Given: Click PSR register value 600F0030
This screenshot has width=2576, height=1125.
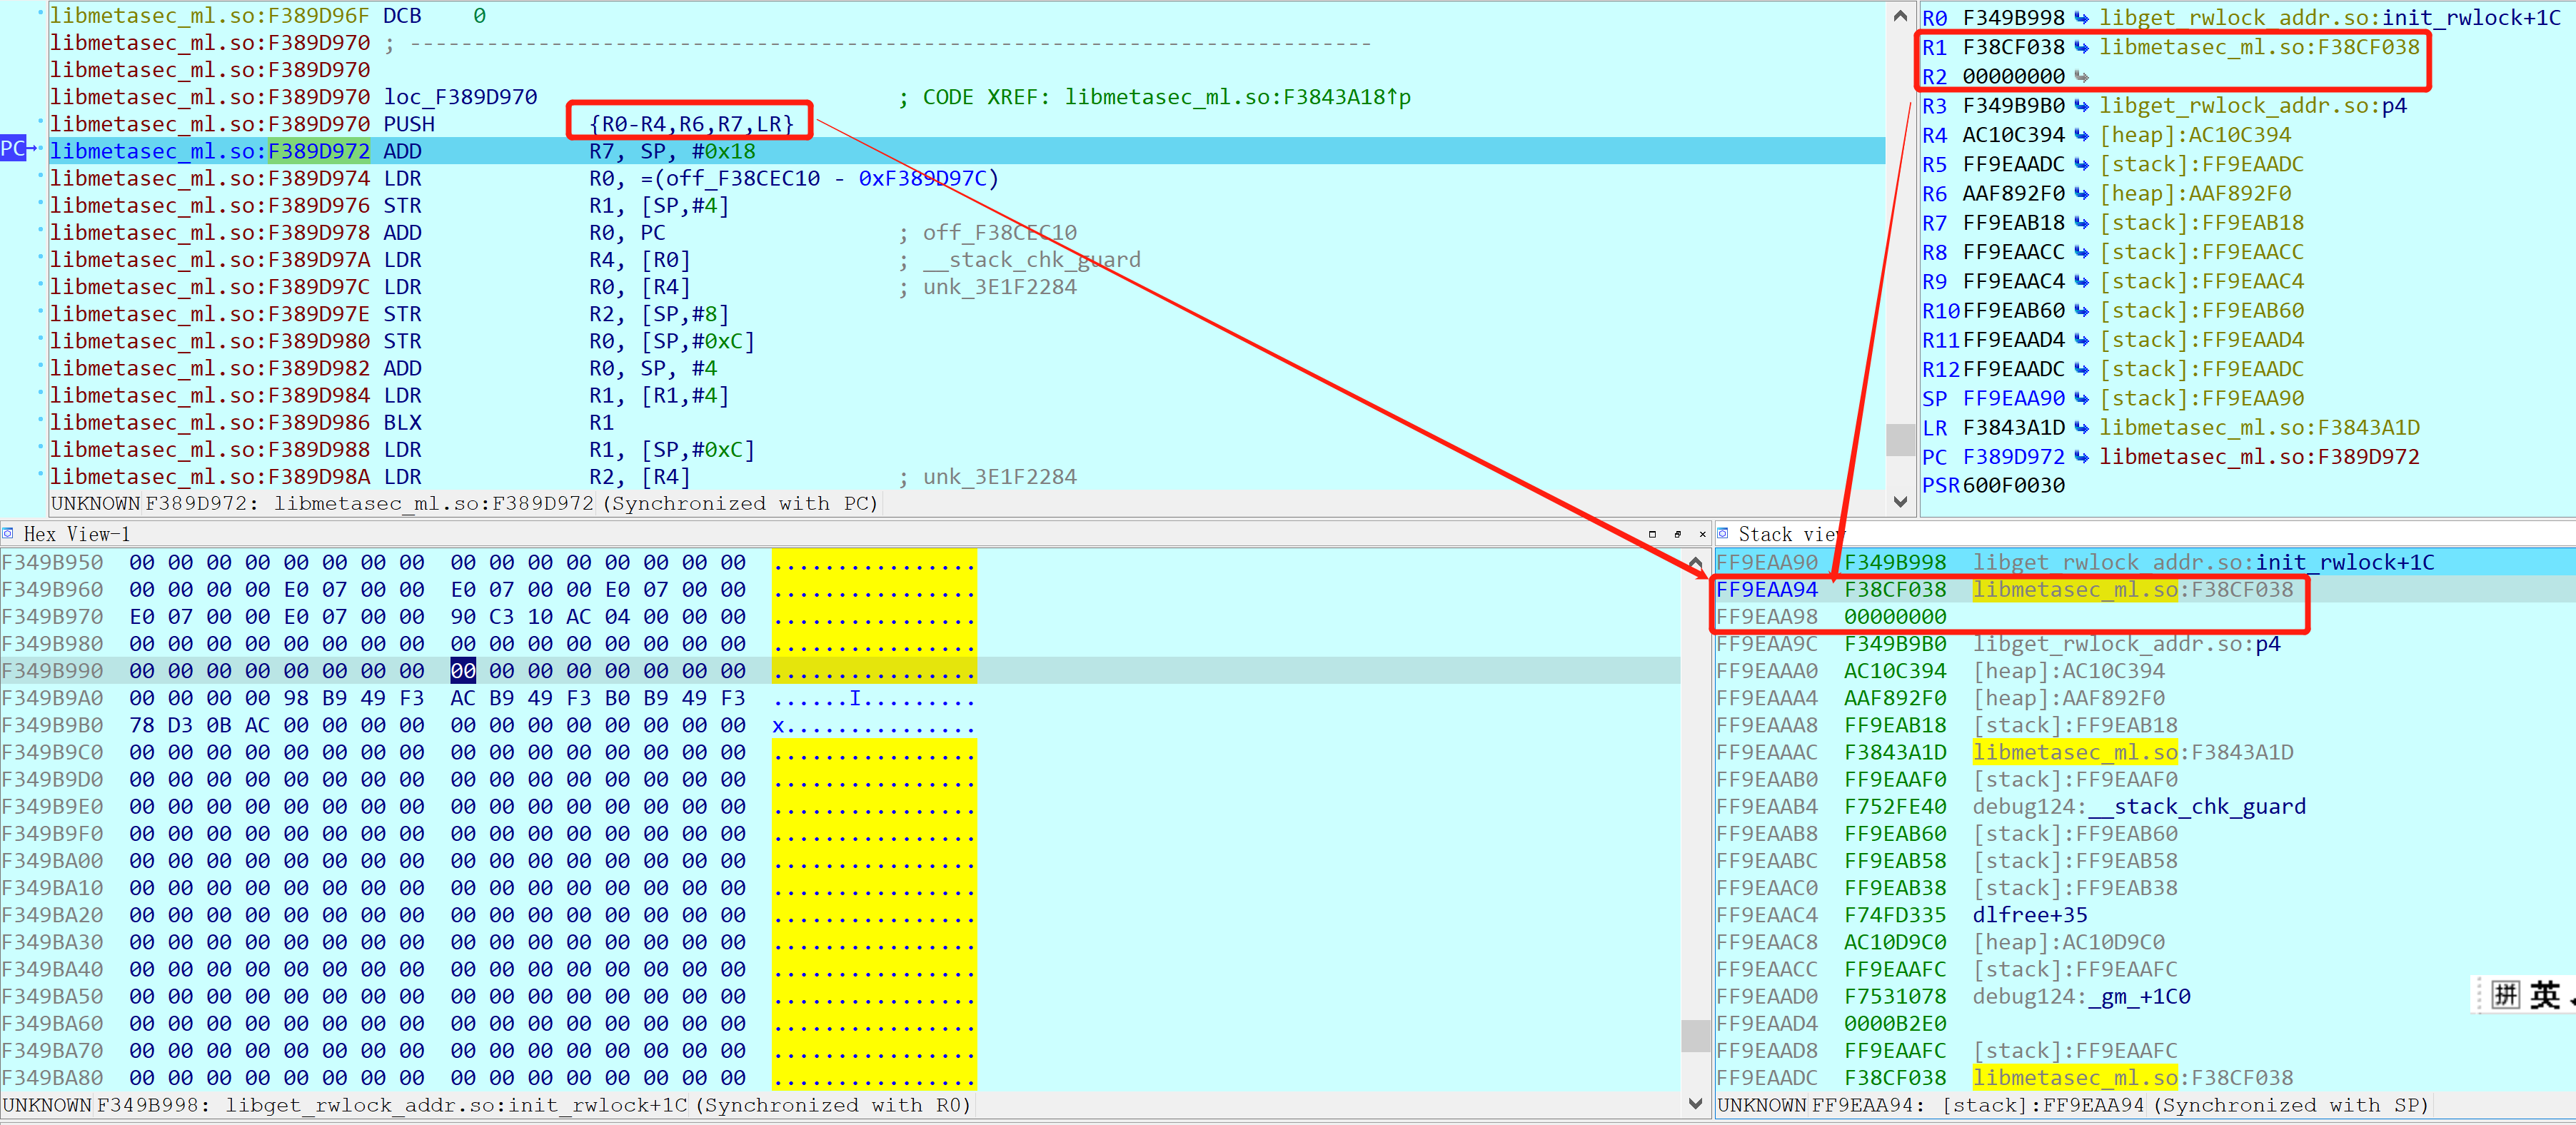Looking at the screenshot, I should 2013,486.
